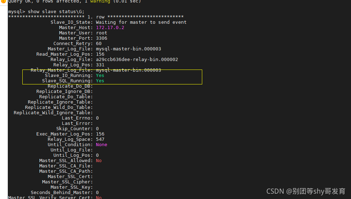Click the relay log file name a29ccb636dee-relay-bin.000002
This screenshot has width=351, height=199.
coord(137,60)
